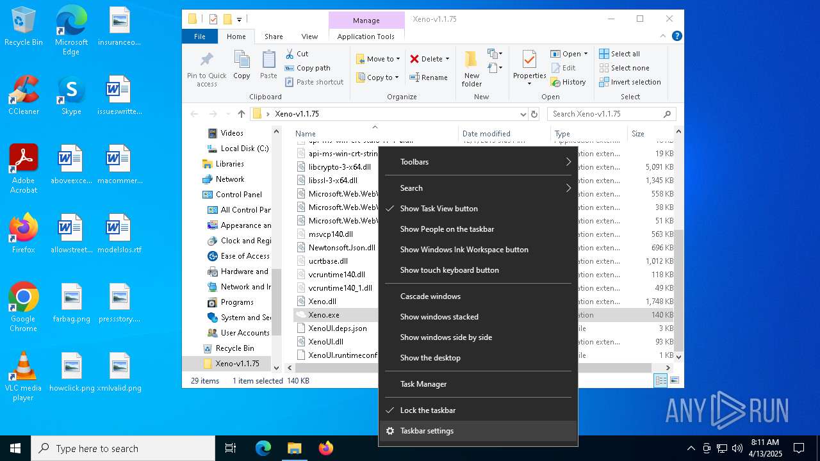
Task: Click Select none in ribbon
Action: tap(624, 68)
